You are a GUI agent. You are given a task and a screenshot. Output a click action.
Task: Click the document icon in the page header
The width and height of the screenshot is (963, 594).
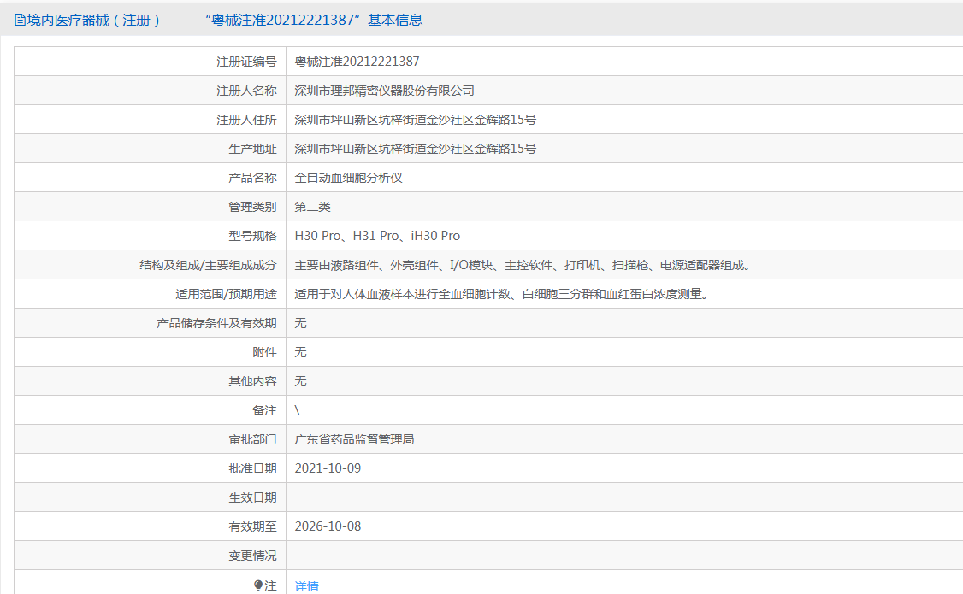(20, 21)
